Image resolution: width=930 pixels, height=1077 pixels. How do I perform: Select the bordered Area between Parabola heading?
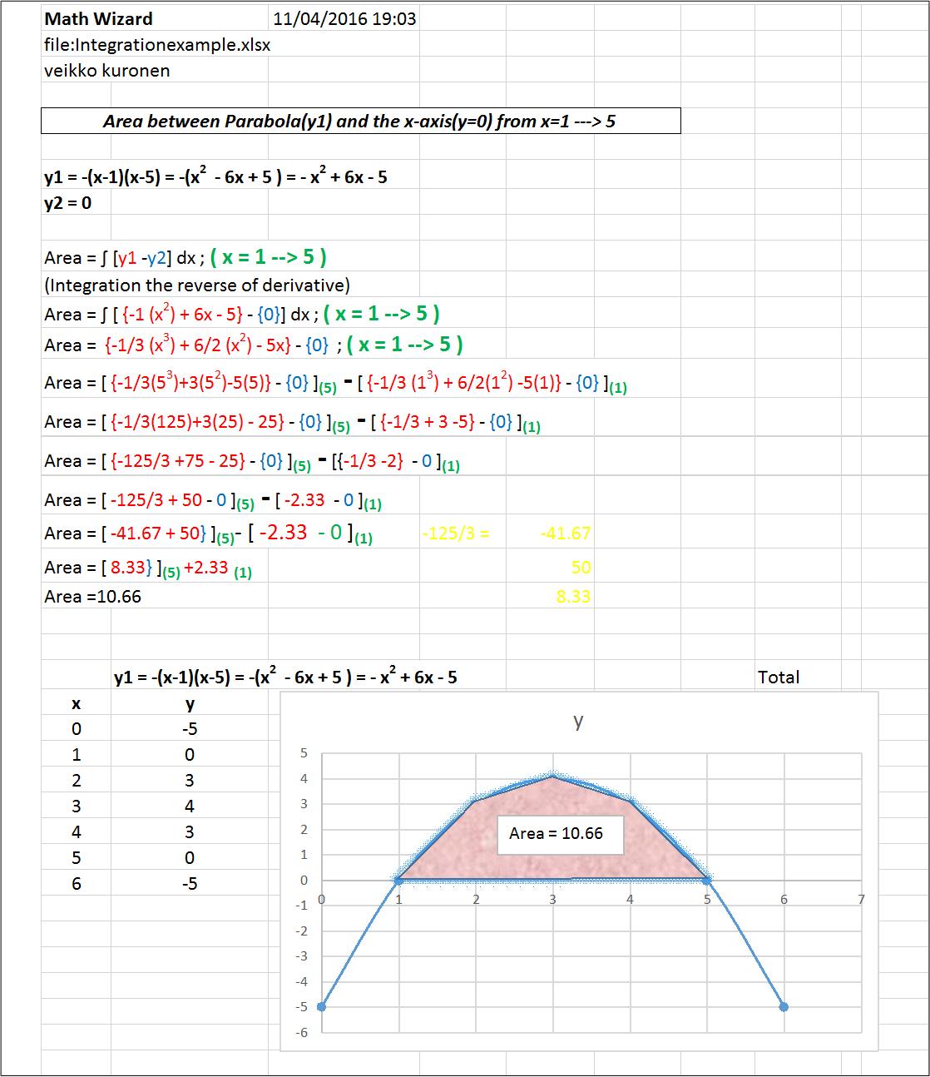coord(359,122)
